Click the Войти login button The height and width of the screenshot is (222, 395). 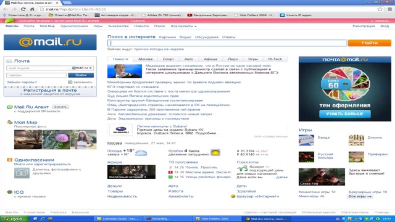pos(81,75)
